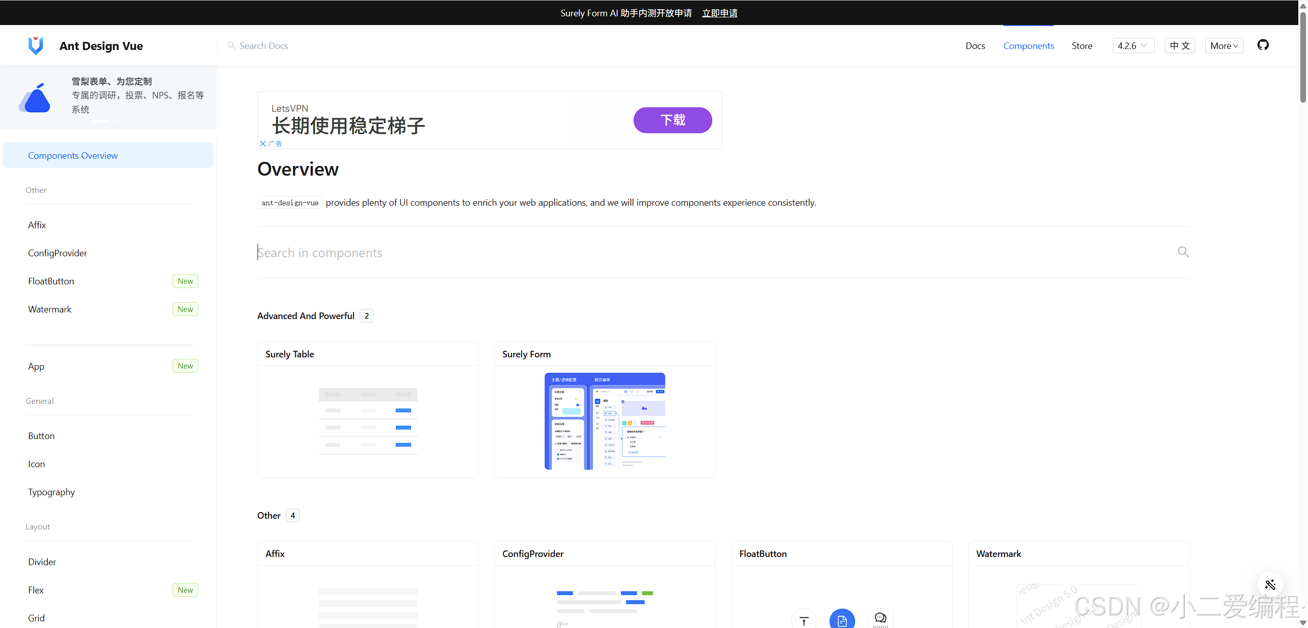Expand the More menu dropdown
The image size is (1308, 628).
click(1224, 45)
